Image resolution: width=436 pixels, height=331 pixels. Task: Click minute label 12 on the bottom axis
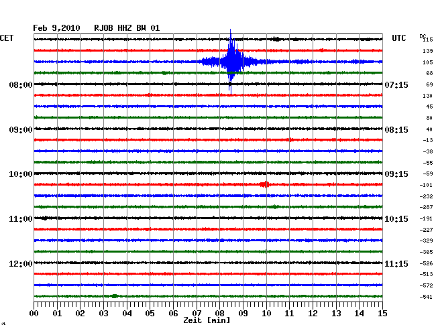coord(313,313)
